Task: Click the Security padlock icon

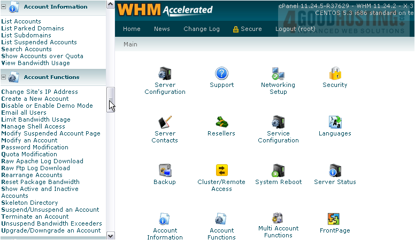Action: tap(335, 74)
